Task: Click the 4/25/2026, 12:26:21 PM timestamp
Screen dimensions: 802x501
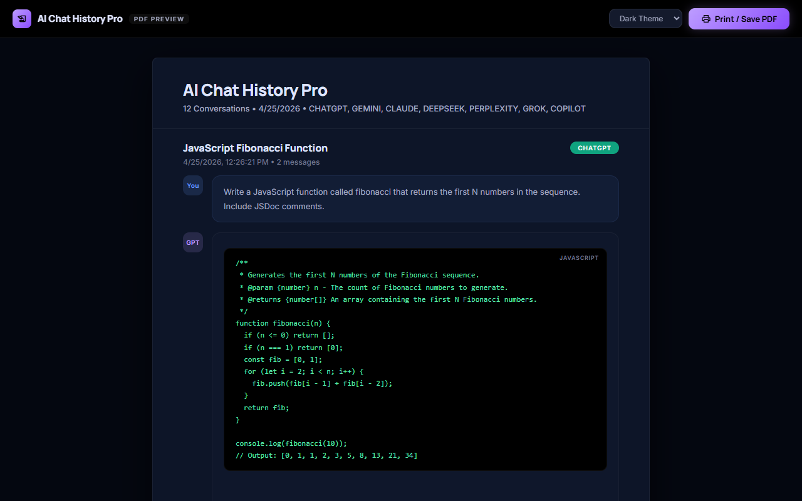Action: click(x=226, y=162)
